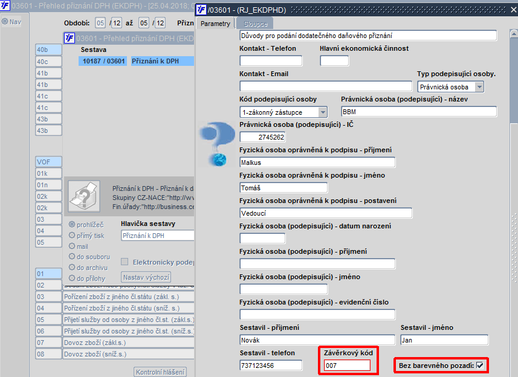Click row 02 button in lower list

coord(48,285)
